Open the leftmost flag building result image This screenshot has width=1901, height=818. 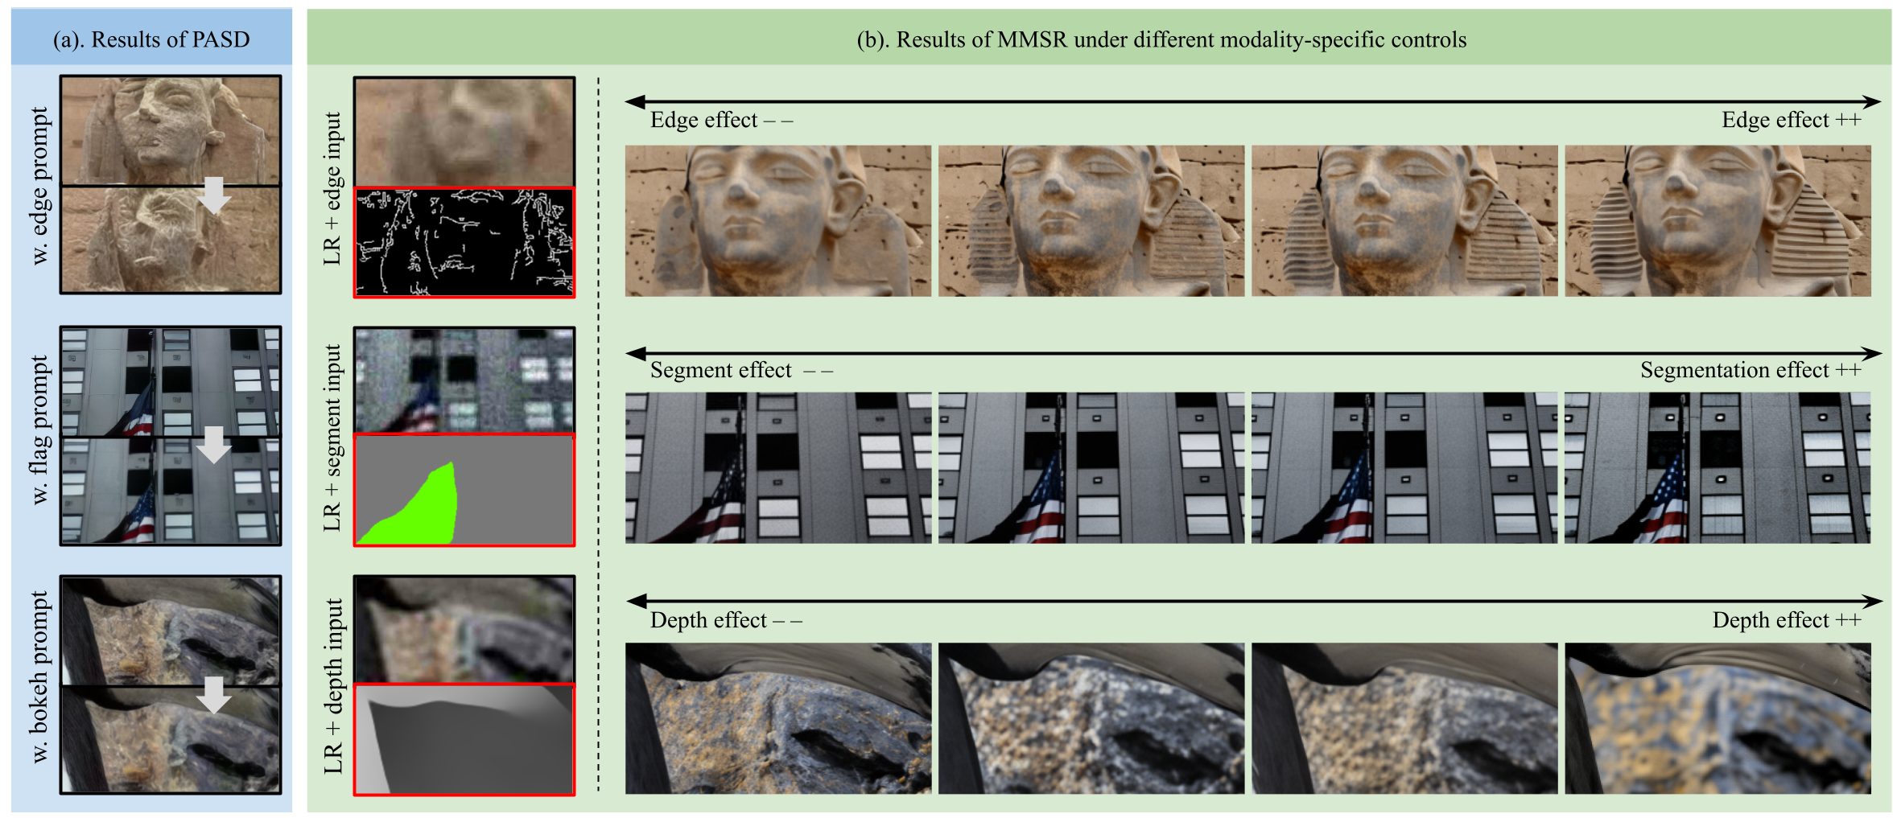(x=778, y=467)
